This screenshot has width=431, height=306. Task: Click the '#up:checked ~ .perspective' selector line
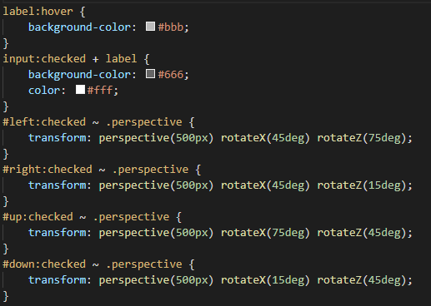(x=86, y=217)
